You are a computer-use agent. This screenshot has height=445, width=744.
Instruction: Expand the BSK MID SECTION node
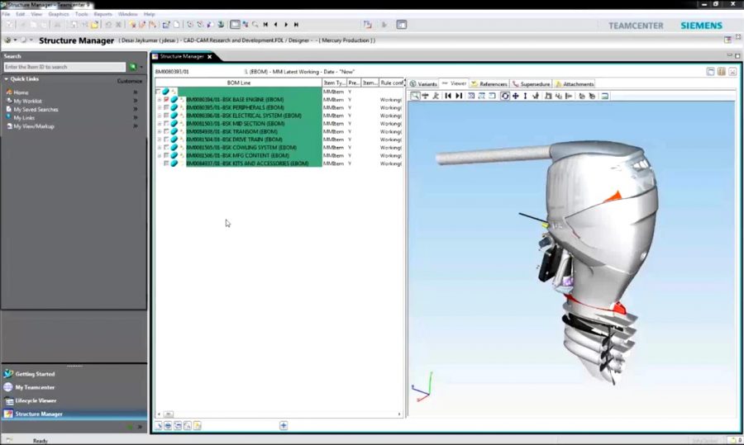(160, 123)
